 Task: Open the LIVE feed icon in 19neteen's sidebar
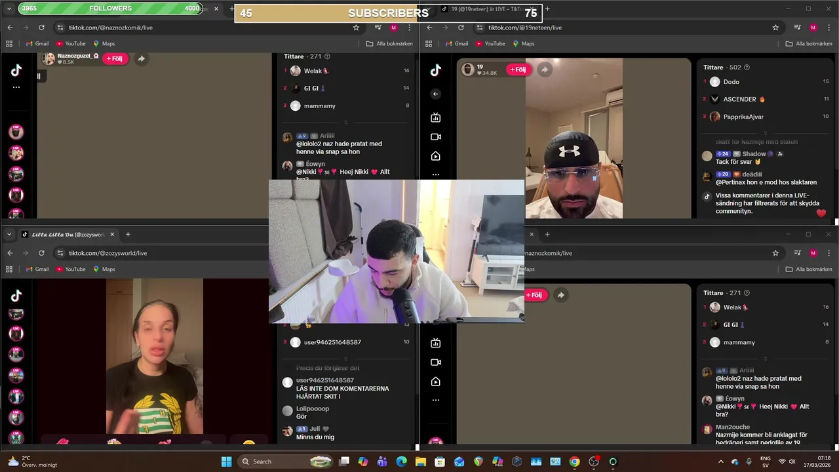pyautogui.click(x=436, y=117)
